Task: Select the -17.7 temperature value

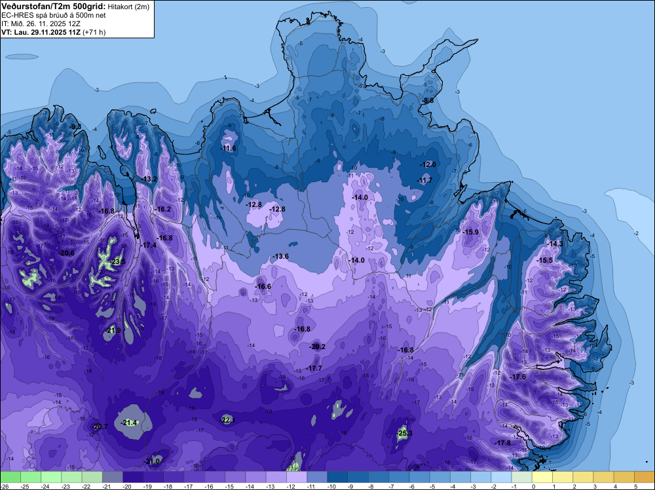Action: (x=314, y=368)
